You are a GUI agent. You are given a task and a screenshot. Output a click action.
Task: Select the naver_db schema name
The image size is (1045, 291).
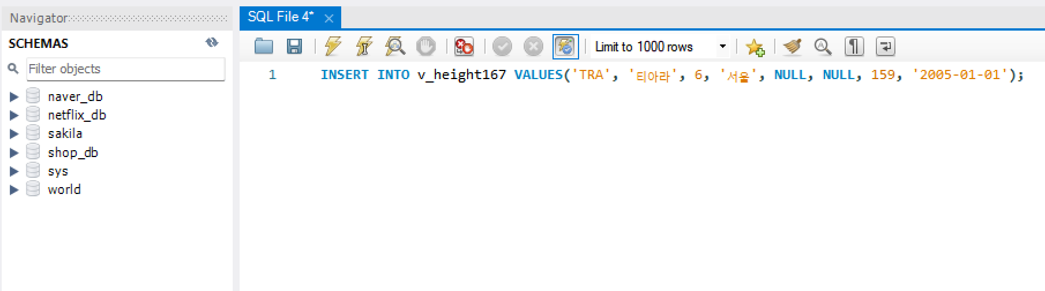pos(75,96)
